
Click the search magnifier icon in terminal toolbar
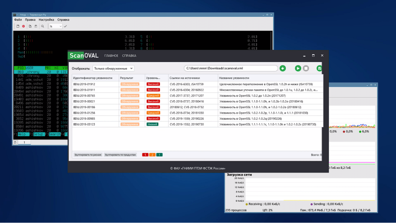tap(43, 26)
